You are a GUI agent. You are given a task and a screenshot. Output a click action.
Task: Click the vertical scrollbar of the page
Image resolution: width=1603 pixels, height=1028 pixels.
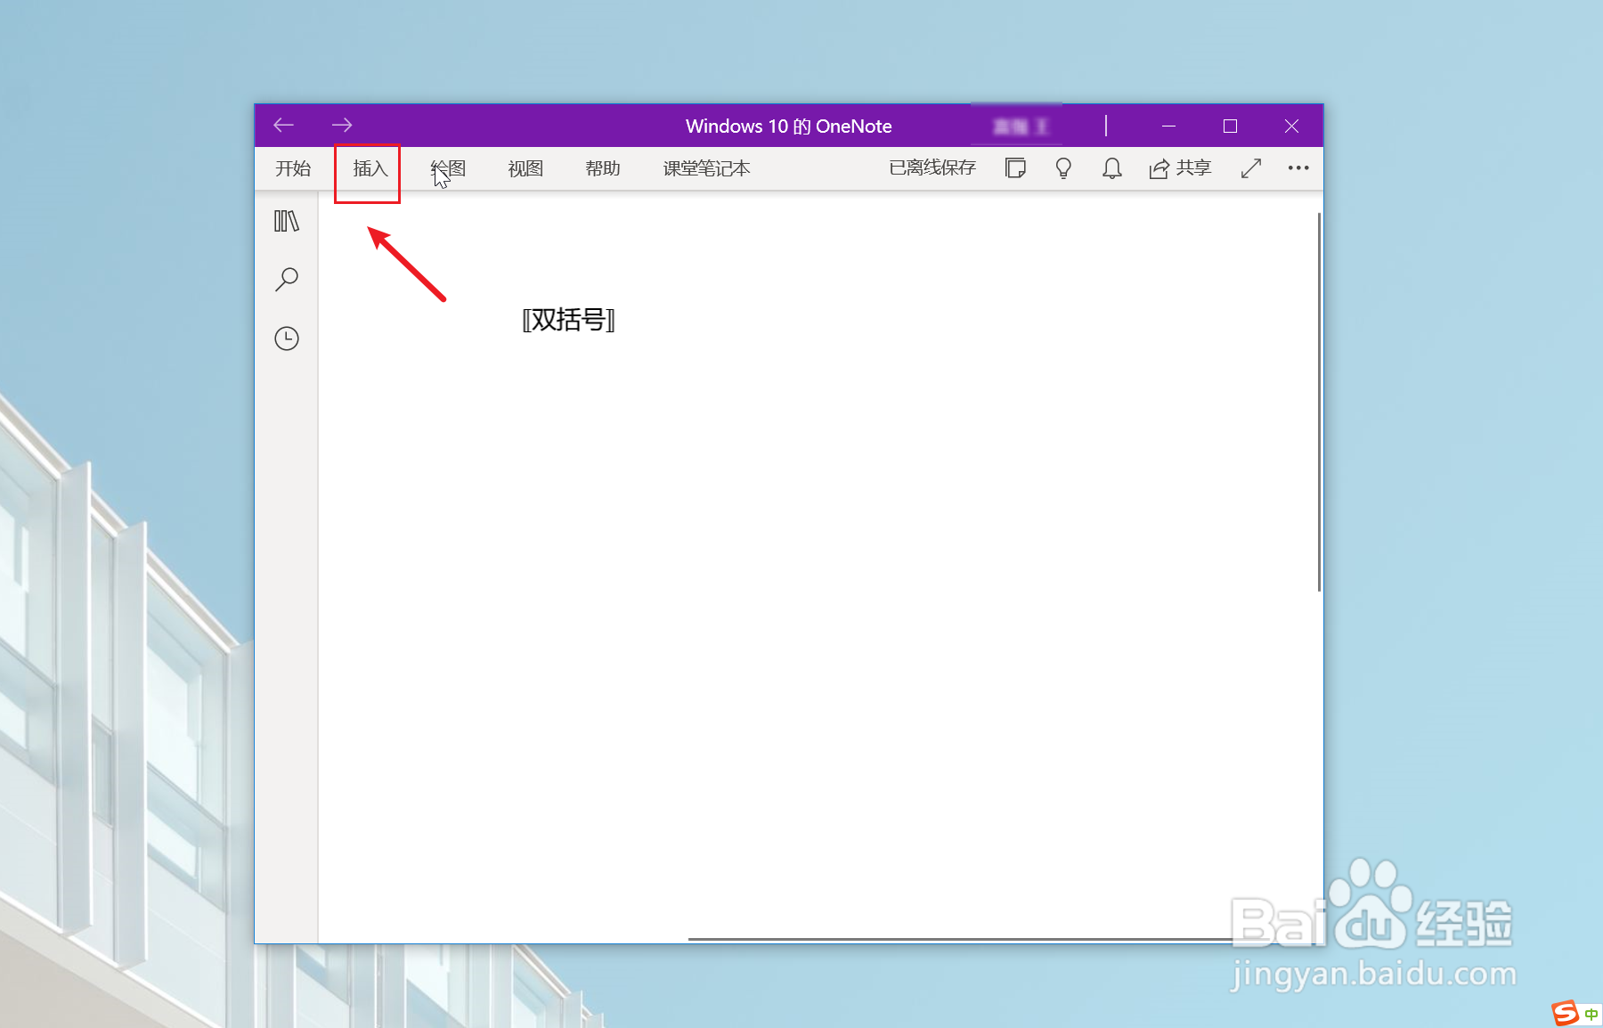coord(1319,402)
